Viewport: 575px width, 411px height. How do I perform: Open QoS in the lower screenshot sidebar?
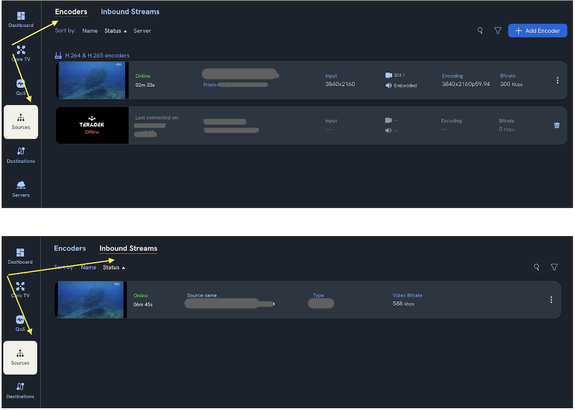click(x=20, y=323)
